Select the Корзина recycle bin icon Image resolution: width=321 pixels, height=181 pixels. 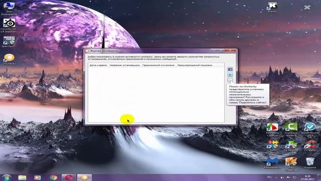click(x=310, y=163)
